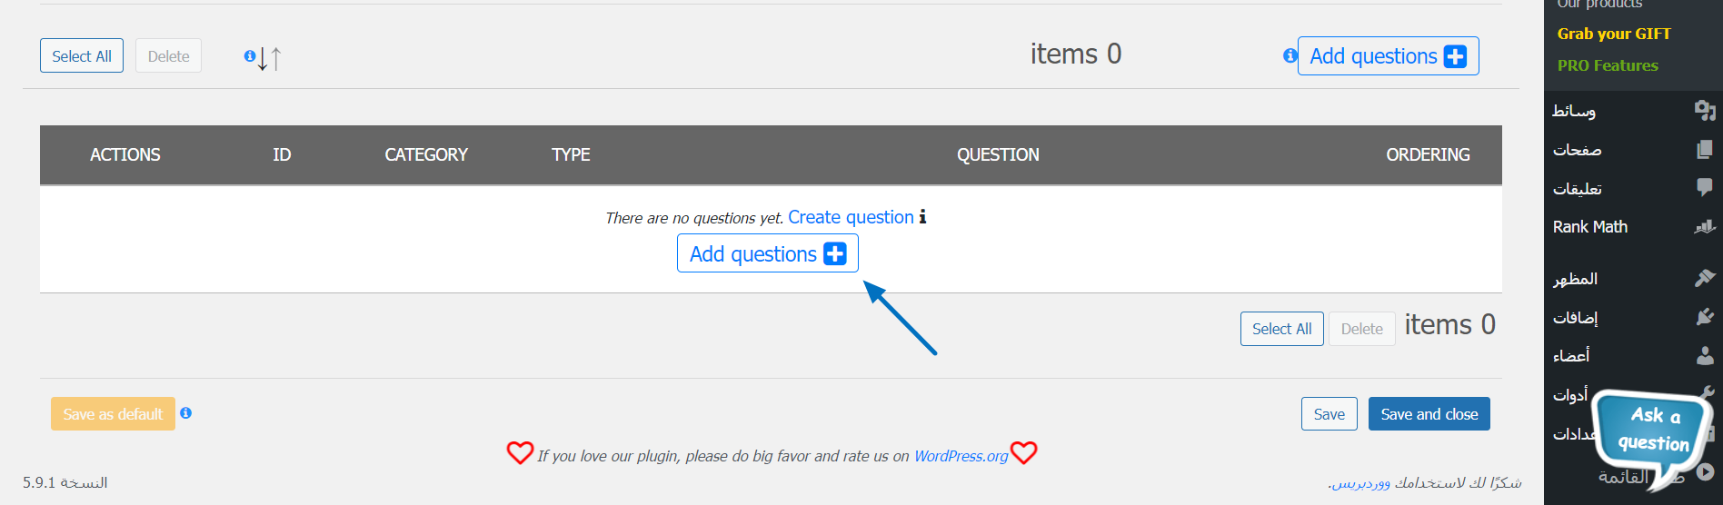Follow the WordPress.org rating link
This screenshot has height=505, width=1723.
[x=961, y=456]
